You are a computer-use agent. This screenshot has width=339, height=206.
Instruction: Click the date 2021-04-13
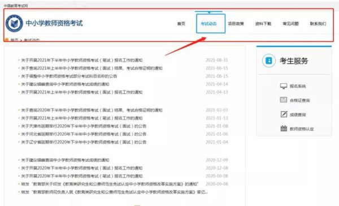(217, 92)
